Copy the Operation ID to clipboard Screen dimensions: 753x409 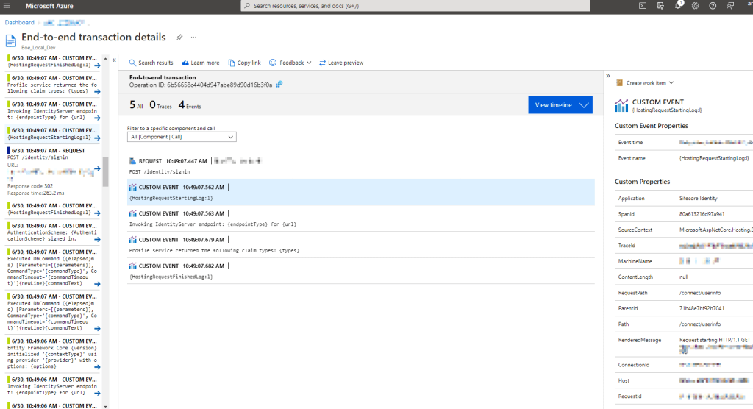pos(279,85)
